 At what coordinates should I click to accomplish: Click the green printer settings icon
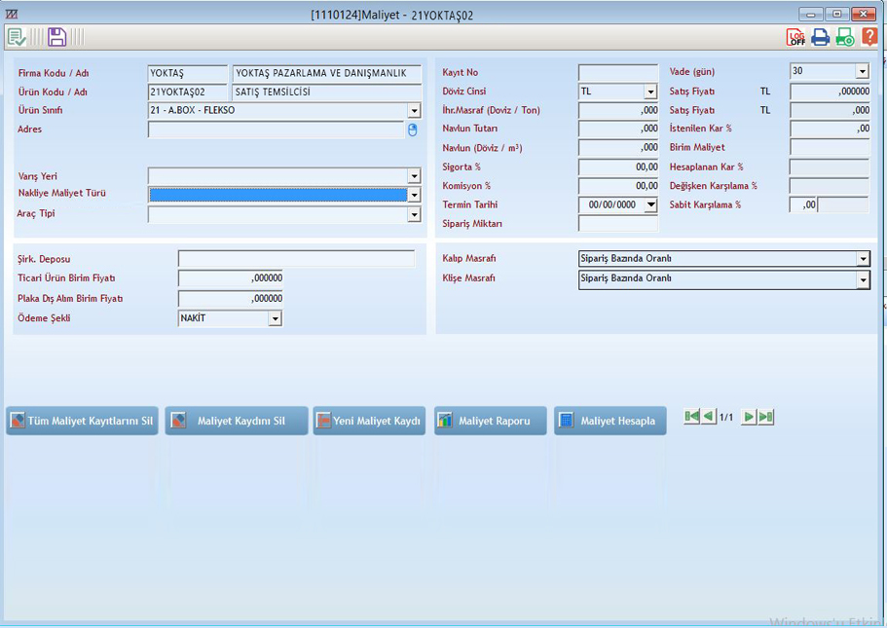[x=844, y=37]
